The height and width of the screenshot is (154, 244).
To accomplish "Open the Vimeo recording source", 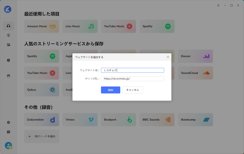I will pyautogui.click(x=80, y=120).
